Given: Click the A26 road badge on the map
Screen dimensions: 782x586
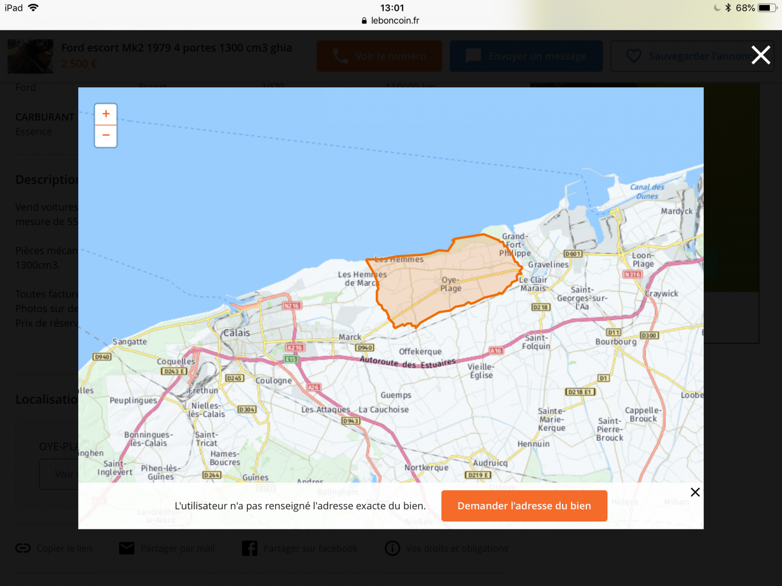Looking at the screenshot, I should 313,387.
